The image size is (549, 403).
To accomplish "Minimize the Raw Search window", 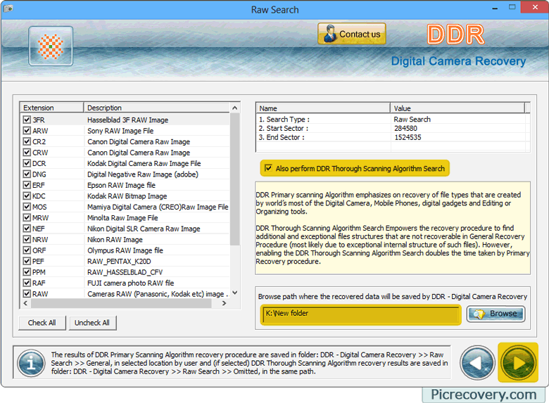I will click(x=495, y=8).
